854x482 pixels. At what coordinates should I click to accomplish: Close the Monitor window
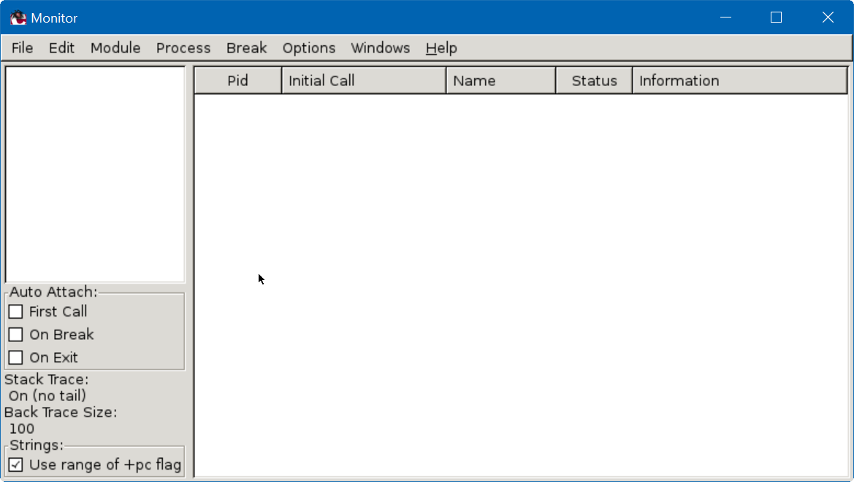(x=828, y=18)
